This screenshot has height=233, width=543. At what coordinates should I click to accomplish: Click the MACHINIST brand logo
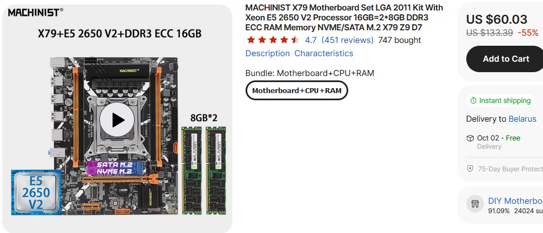[36, 12]
